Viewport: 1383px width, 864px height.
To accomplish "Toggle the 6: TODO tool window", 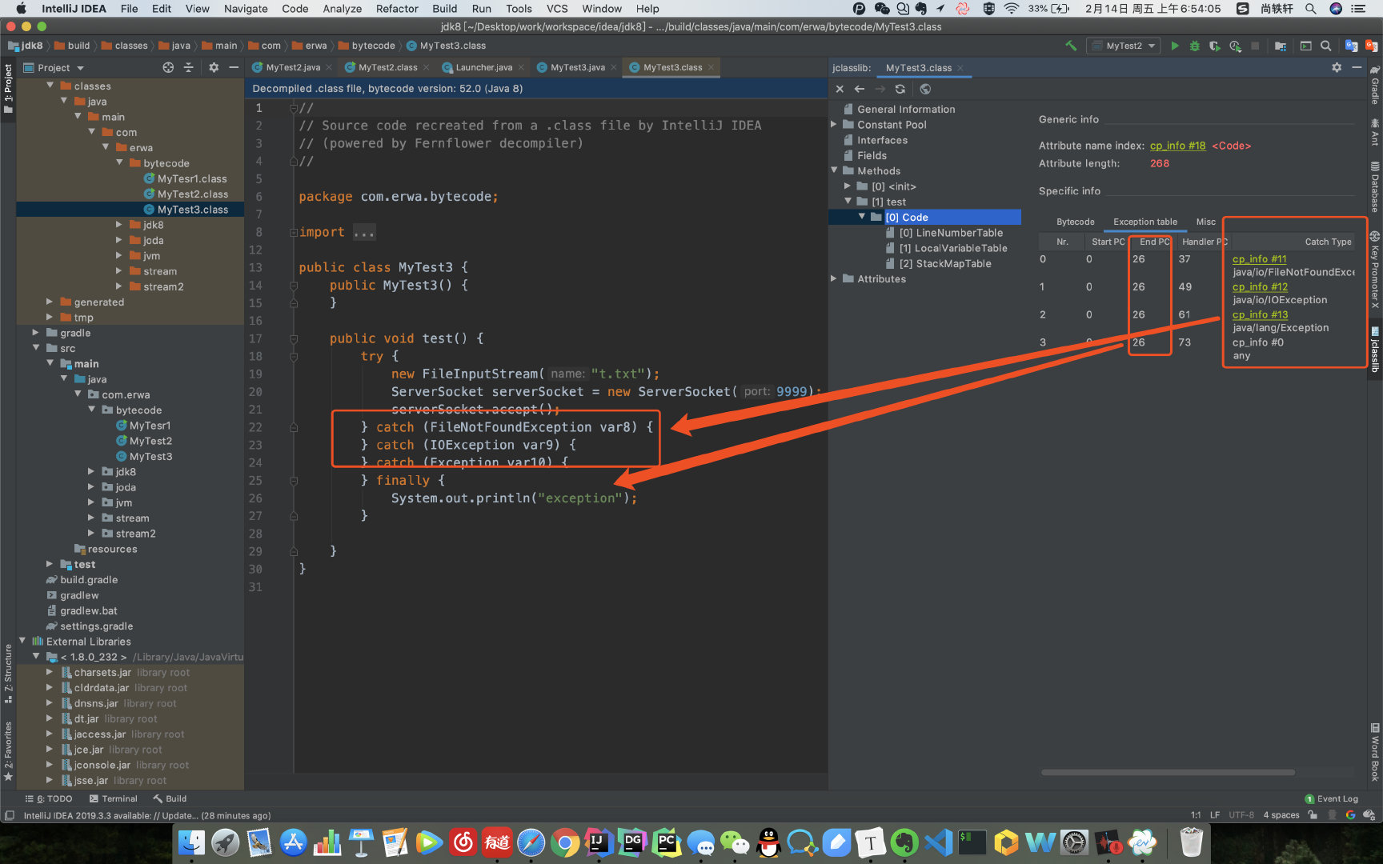I will 49,798.
